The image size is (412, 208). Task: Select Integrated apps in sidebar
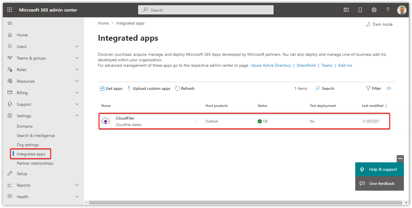pyautogui.click(x=31, y=154)
